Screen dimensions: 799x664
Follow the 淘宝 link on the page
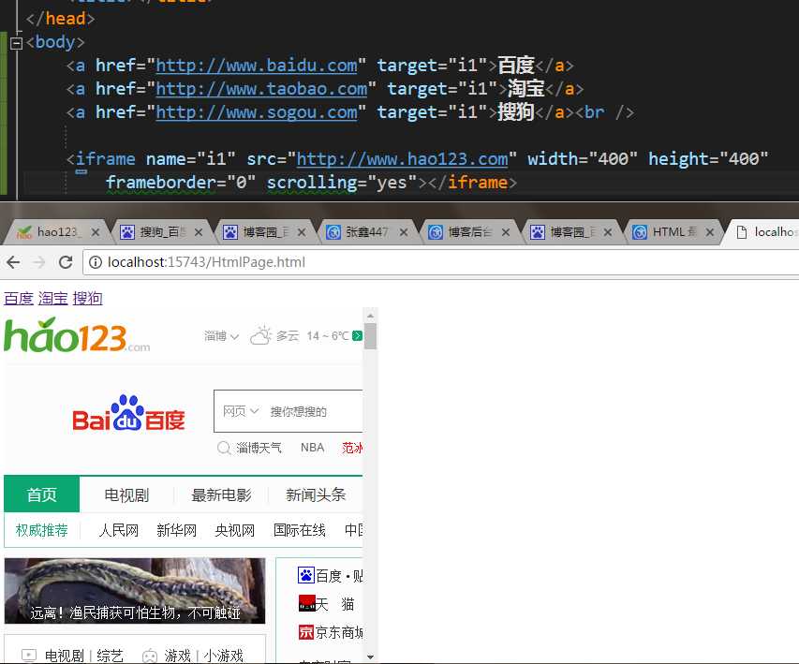[53, 299]
